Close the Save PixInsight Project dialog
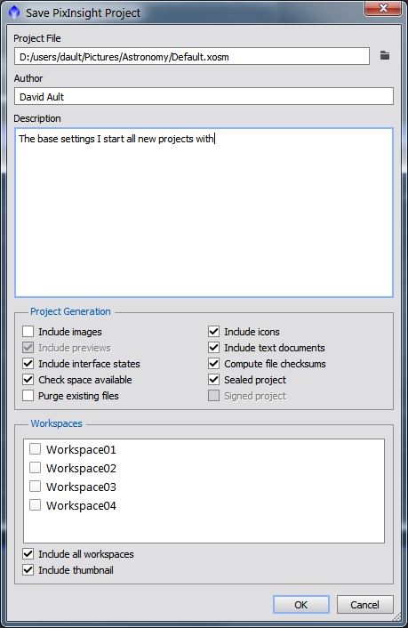Image resolution: width=408 pixels, height=628 pixels. pyautogui.click(x=383, y=8)
